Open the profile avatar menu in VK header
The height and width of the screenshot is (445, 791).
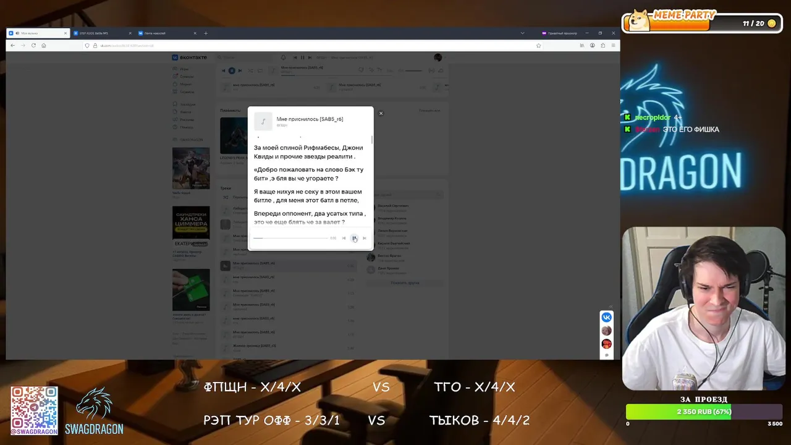pyautogui.click(x=438, y=57)
